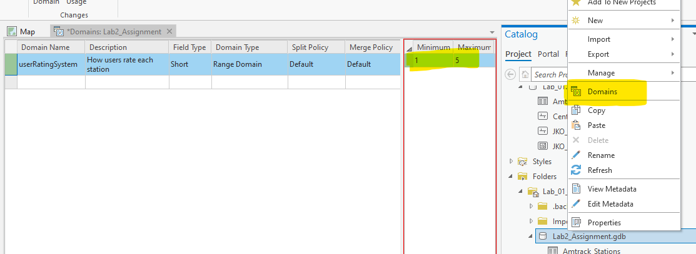Switch to Portal tab in Catalog
Image resolution: width=696 pixels, height=254 pixels.
pos(548,54)
